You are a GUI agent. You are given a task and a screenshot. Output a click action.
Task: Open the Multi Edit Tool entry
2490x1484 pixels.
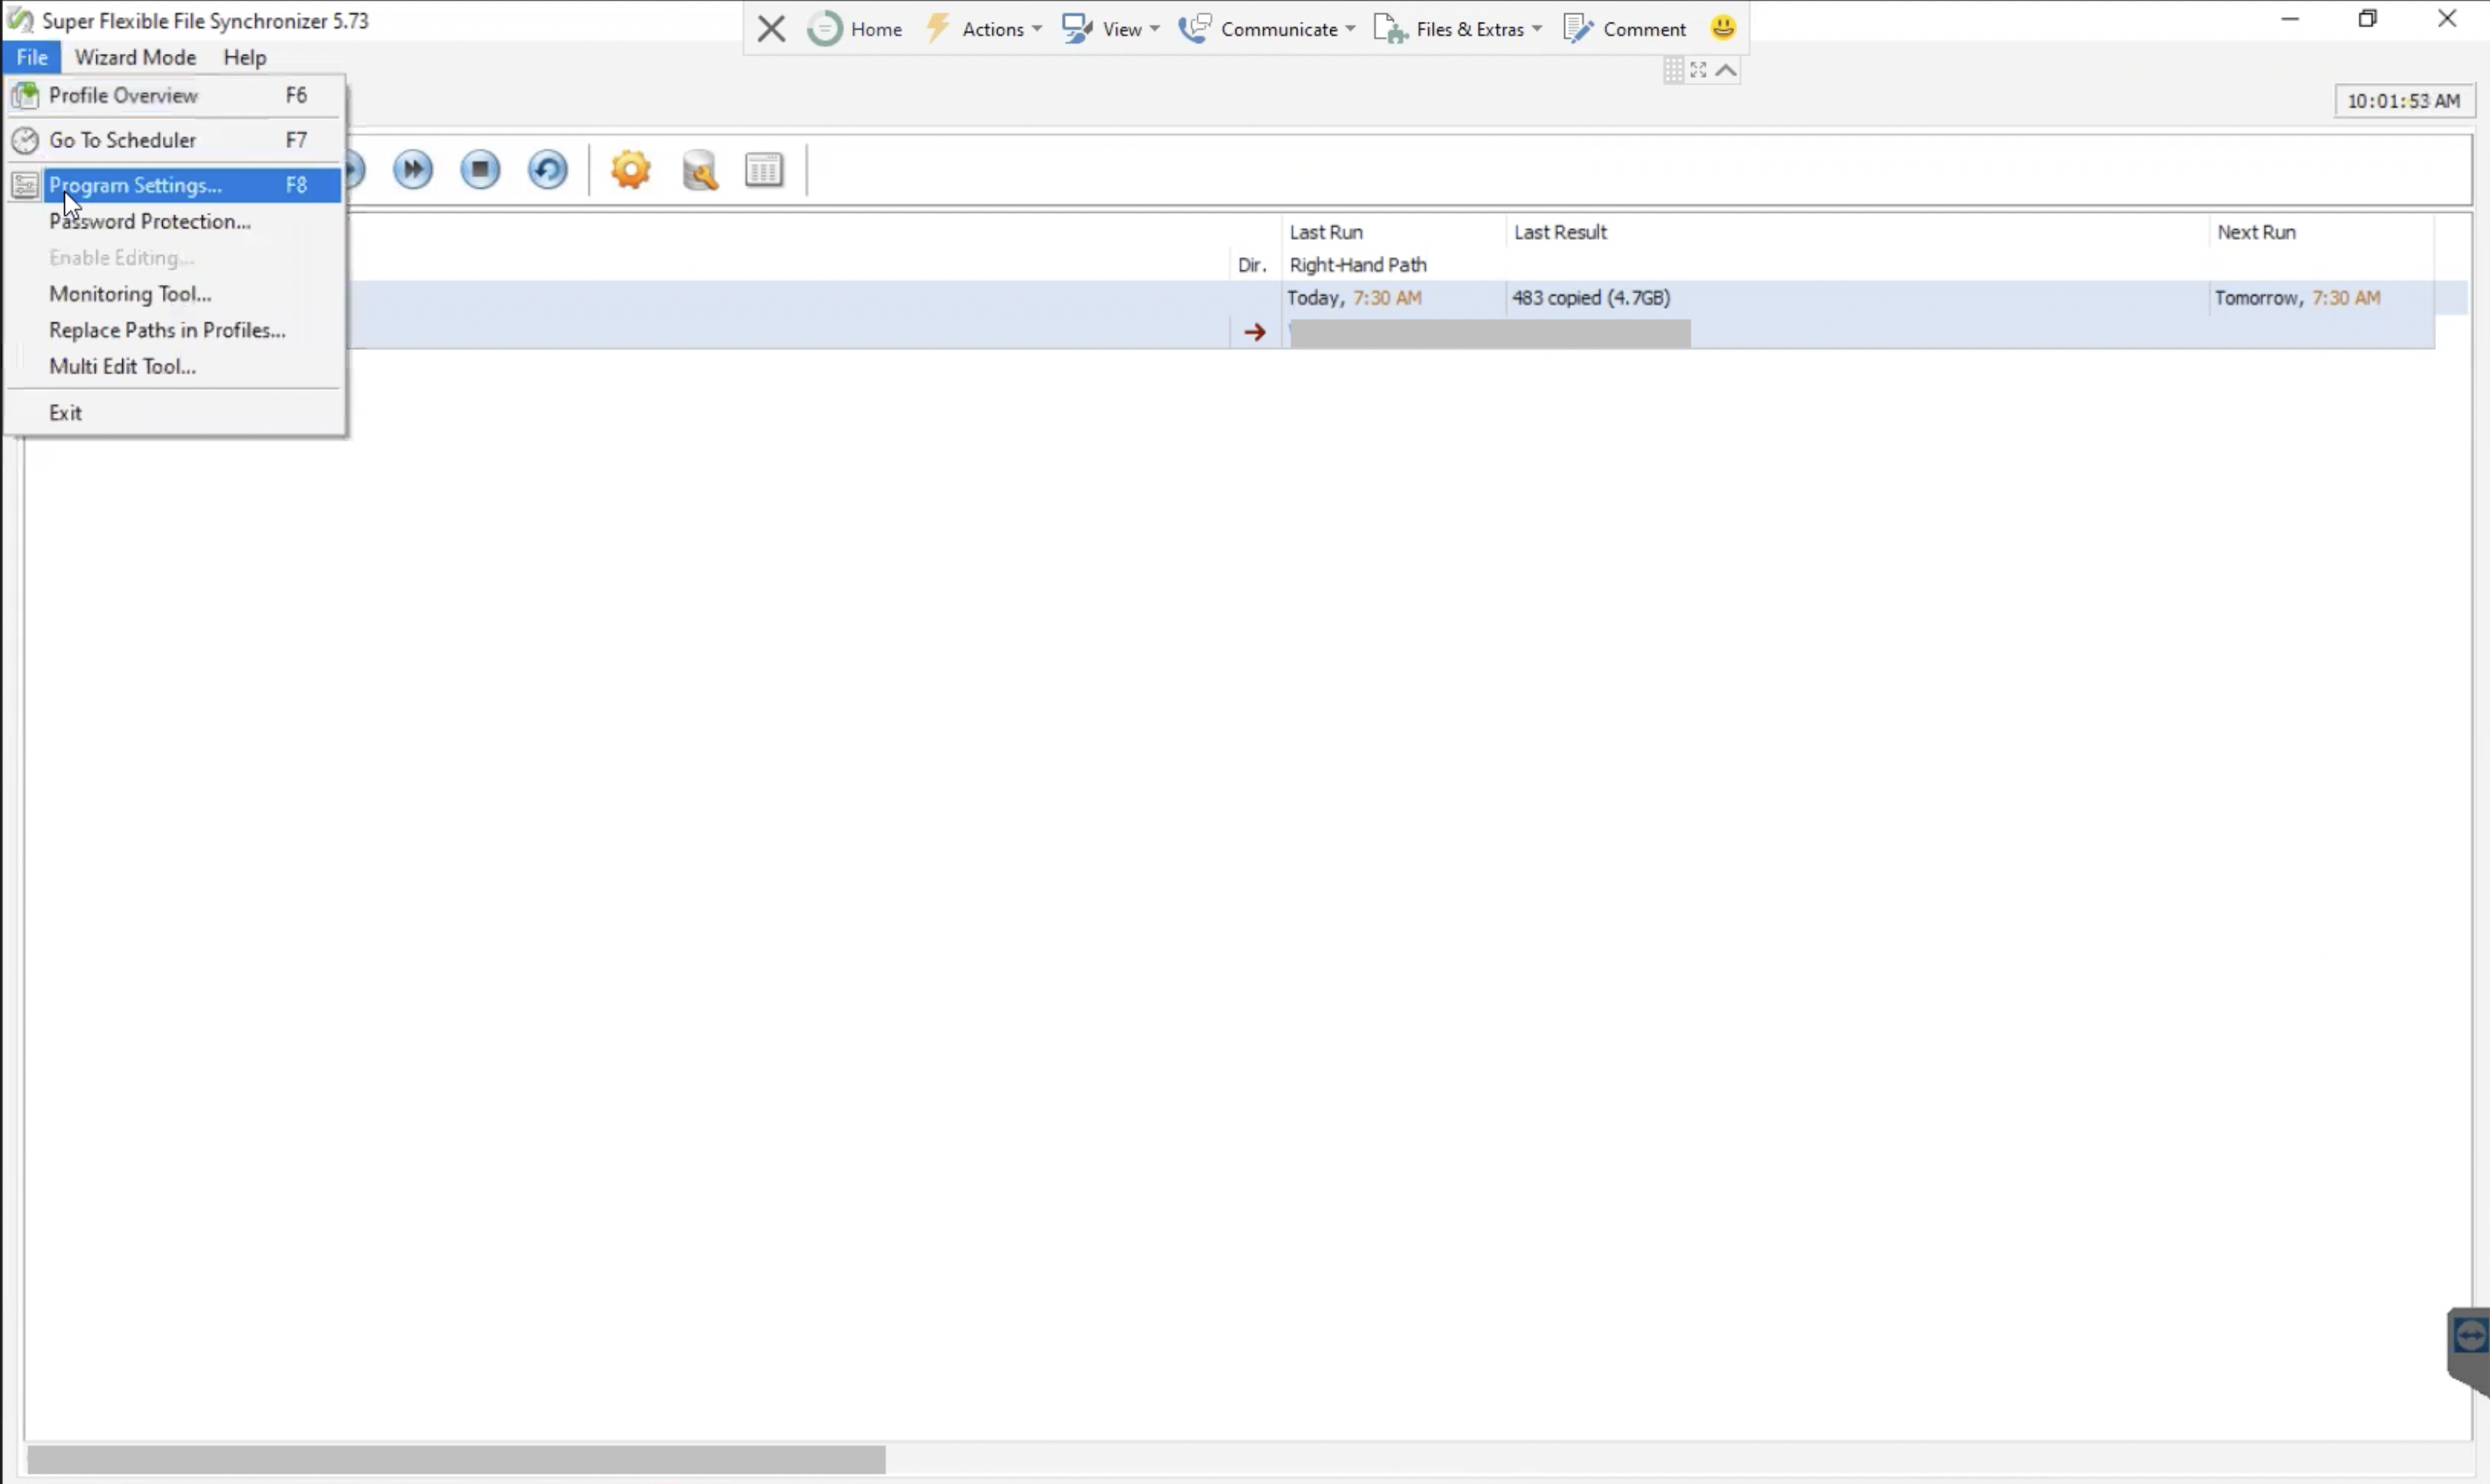tap(175, 366)
